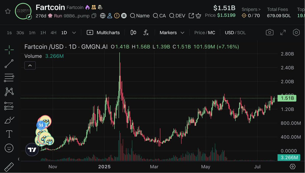The image size is (305, 173).
Task: Click the 679.09 SOL total fees value
Action: 279,16
